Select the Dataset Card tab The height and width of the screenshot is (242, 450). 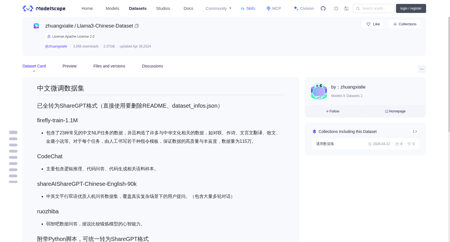[34, 66]
